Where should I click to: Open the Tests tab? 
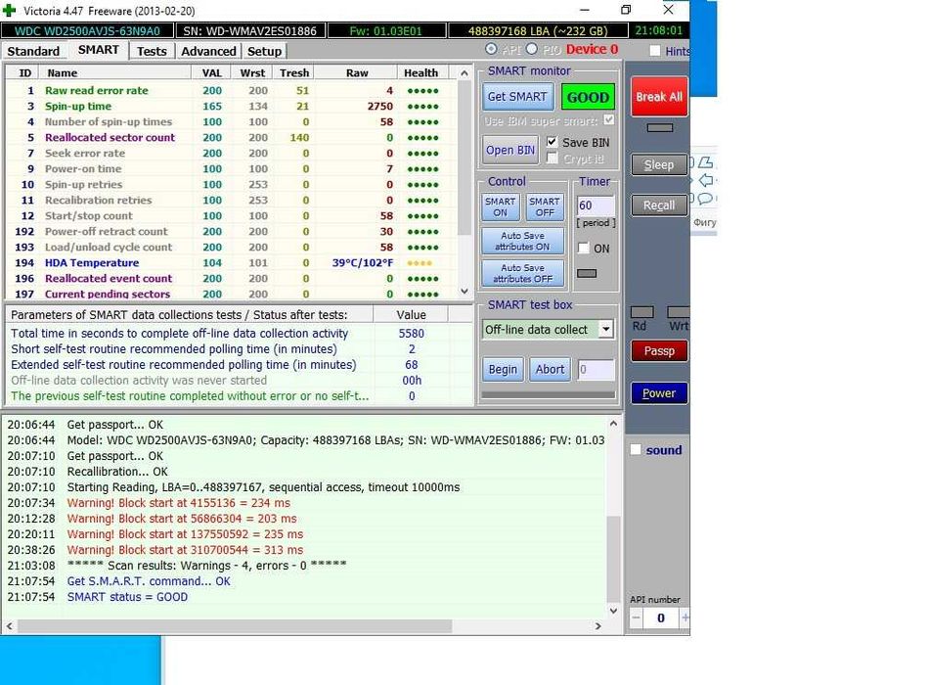pos(152,51)
